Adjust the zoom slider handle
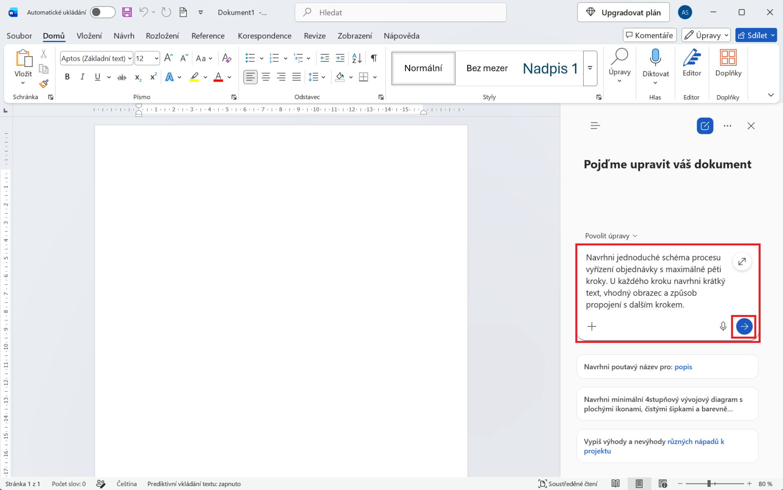This screenshot has height=490, width=783. click(x=709, y=483)
